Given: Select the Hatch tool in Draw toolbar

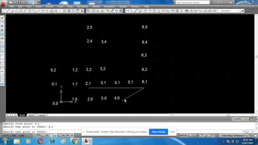Looking at the screenshot, I should pyautogui.click(x=64, y=11).
